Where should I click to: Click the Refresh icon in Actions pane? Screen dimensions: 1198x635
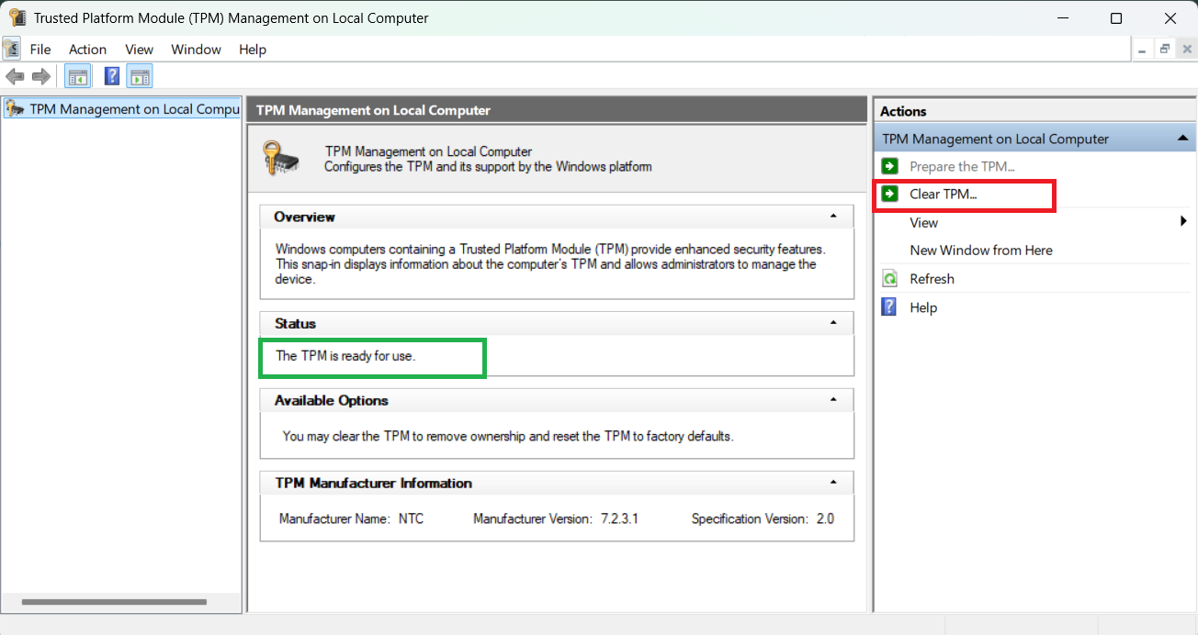889,279
